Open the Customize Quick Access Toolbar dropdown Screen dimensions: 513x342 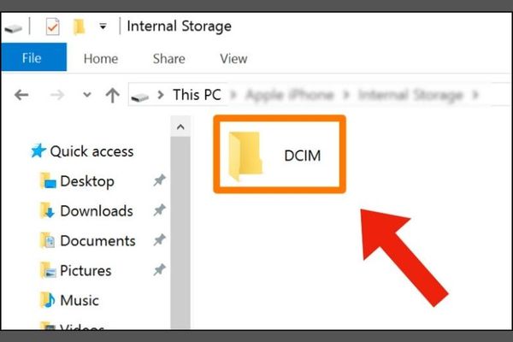pyautogui.click(x=103, y=27)
